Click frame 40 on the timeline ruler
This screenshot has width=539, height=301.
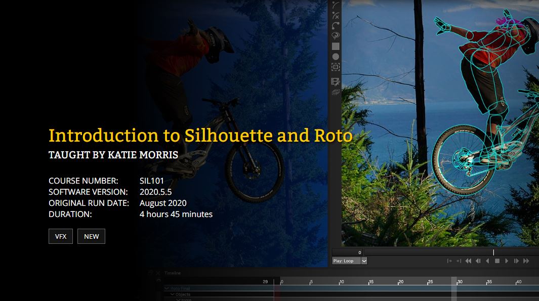point(519,282)
